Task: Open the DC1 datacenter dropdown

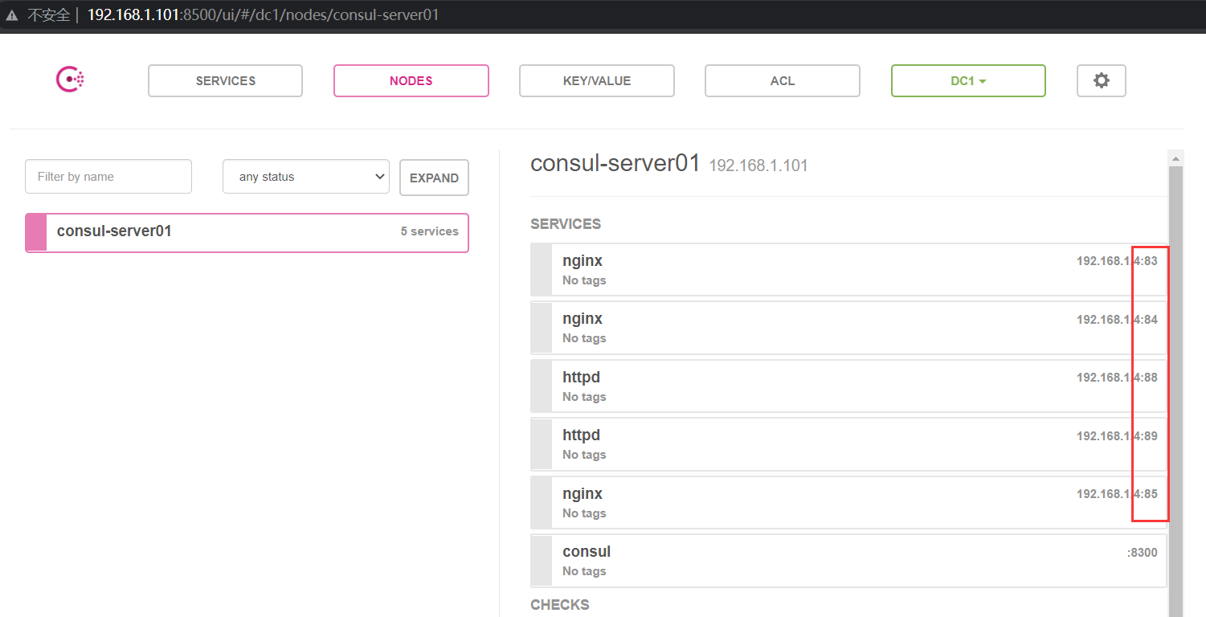Action: tap(968, 80)
